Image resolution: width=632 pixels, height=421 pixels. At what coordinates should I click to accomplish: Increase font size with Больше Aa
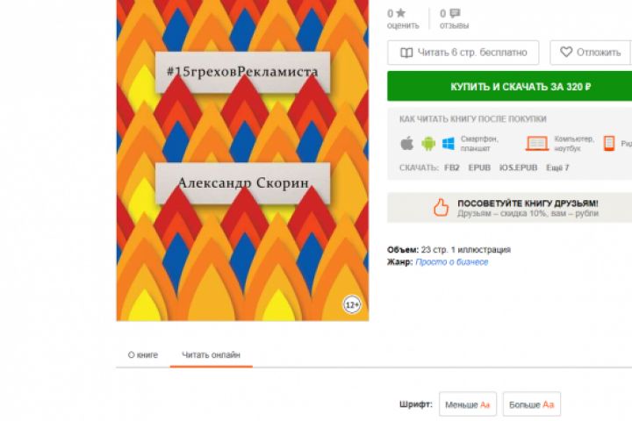tap(532, 404)
